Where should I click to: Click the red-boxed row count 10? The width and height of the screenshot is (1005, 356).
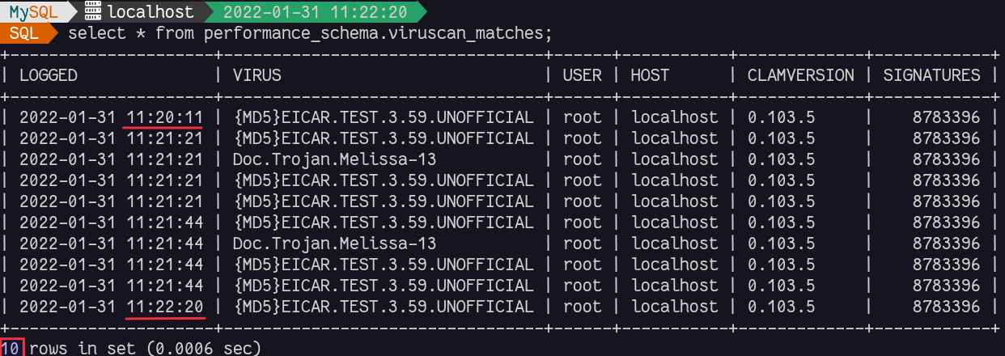point(11,349)
